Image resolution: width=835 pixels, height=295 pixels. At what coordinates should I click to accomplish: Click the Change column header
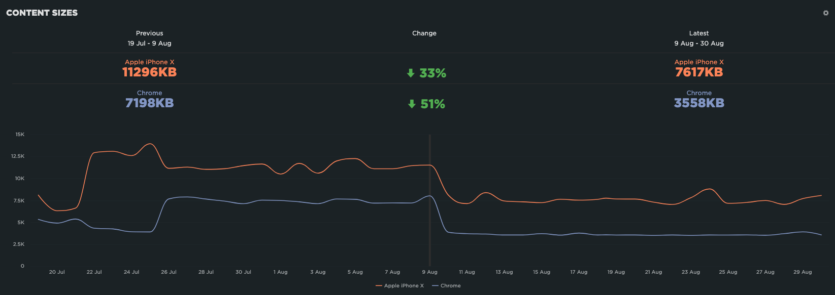pos(424,33)
